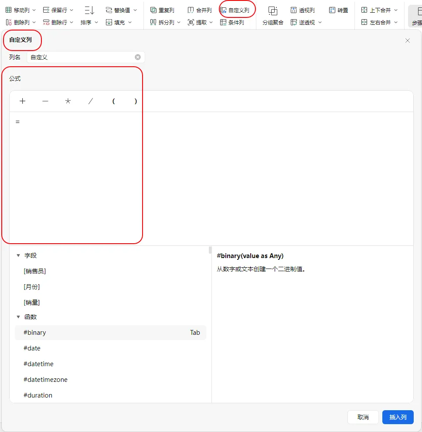The width and height of the screenshot is (422, 432).
Task: Open the 提取 dropdown arrow
Action: coord(211,22)
